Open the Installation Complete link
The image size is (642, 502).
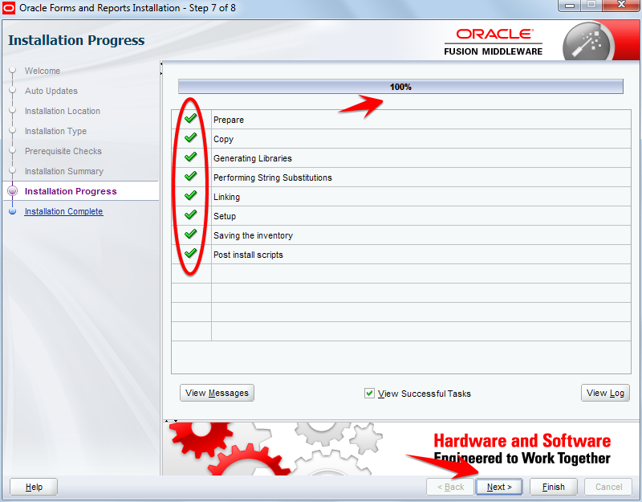63,211
